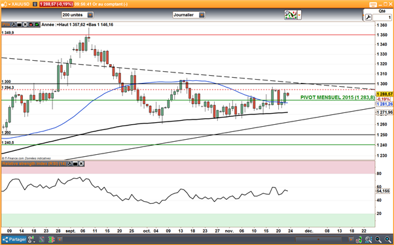This screenshot has height=245, width=394.
Task: Open the indicators and trading systems icon
Action: pos(291,15)
